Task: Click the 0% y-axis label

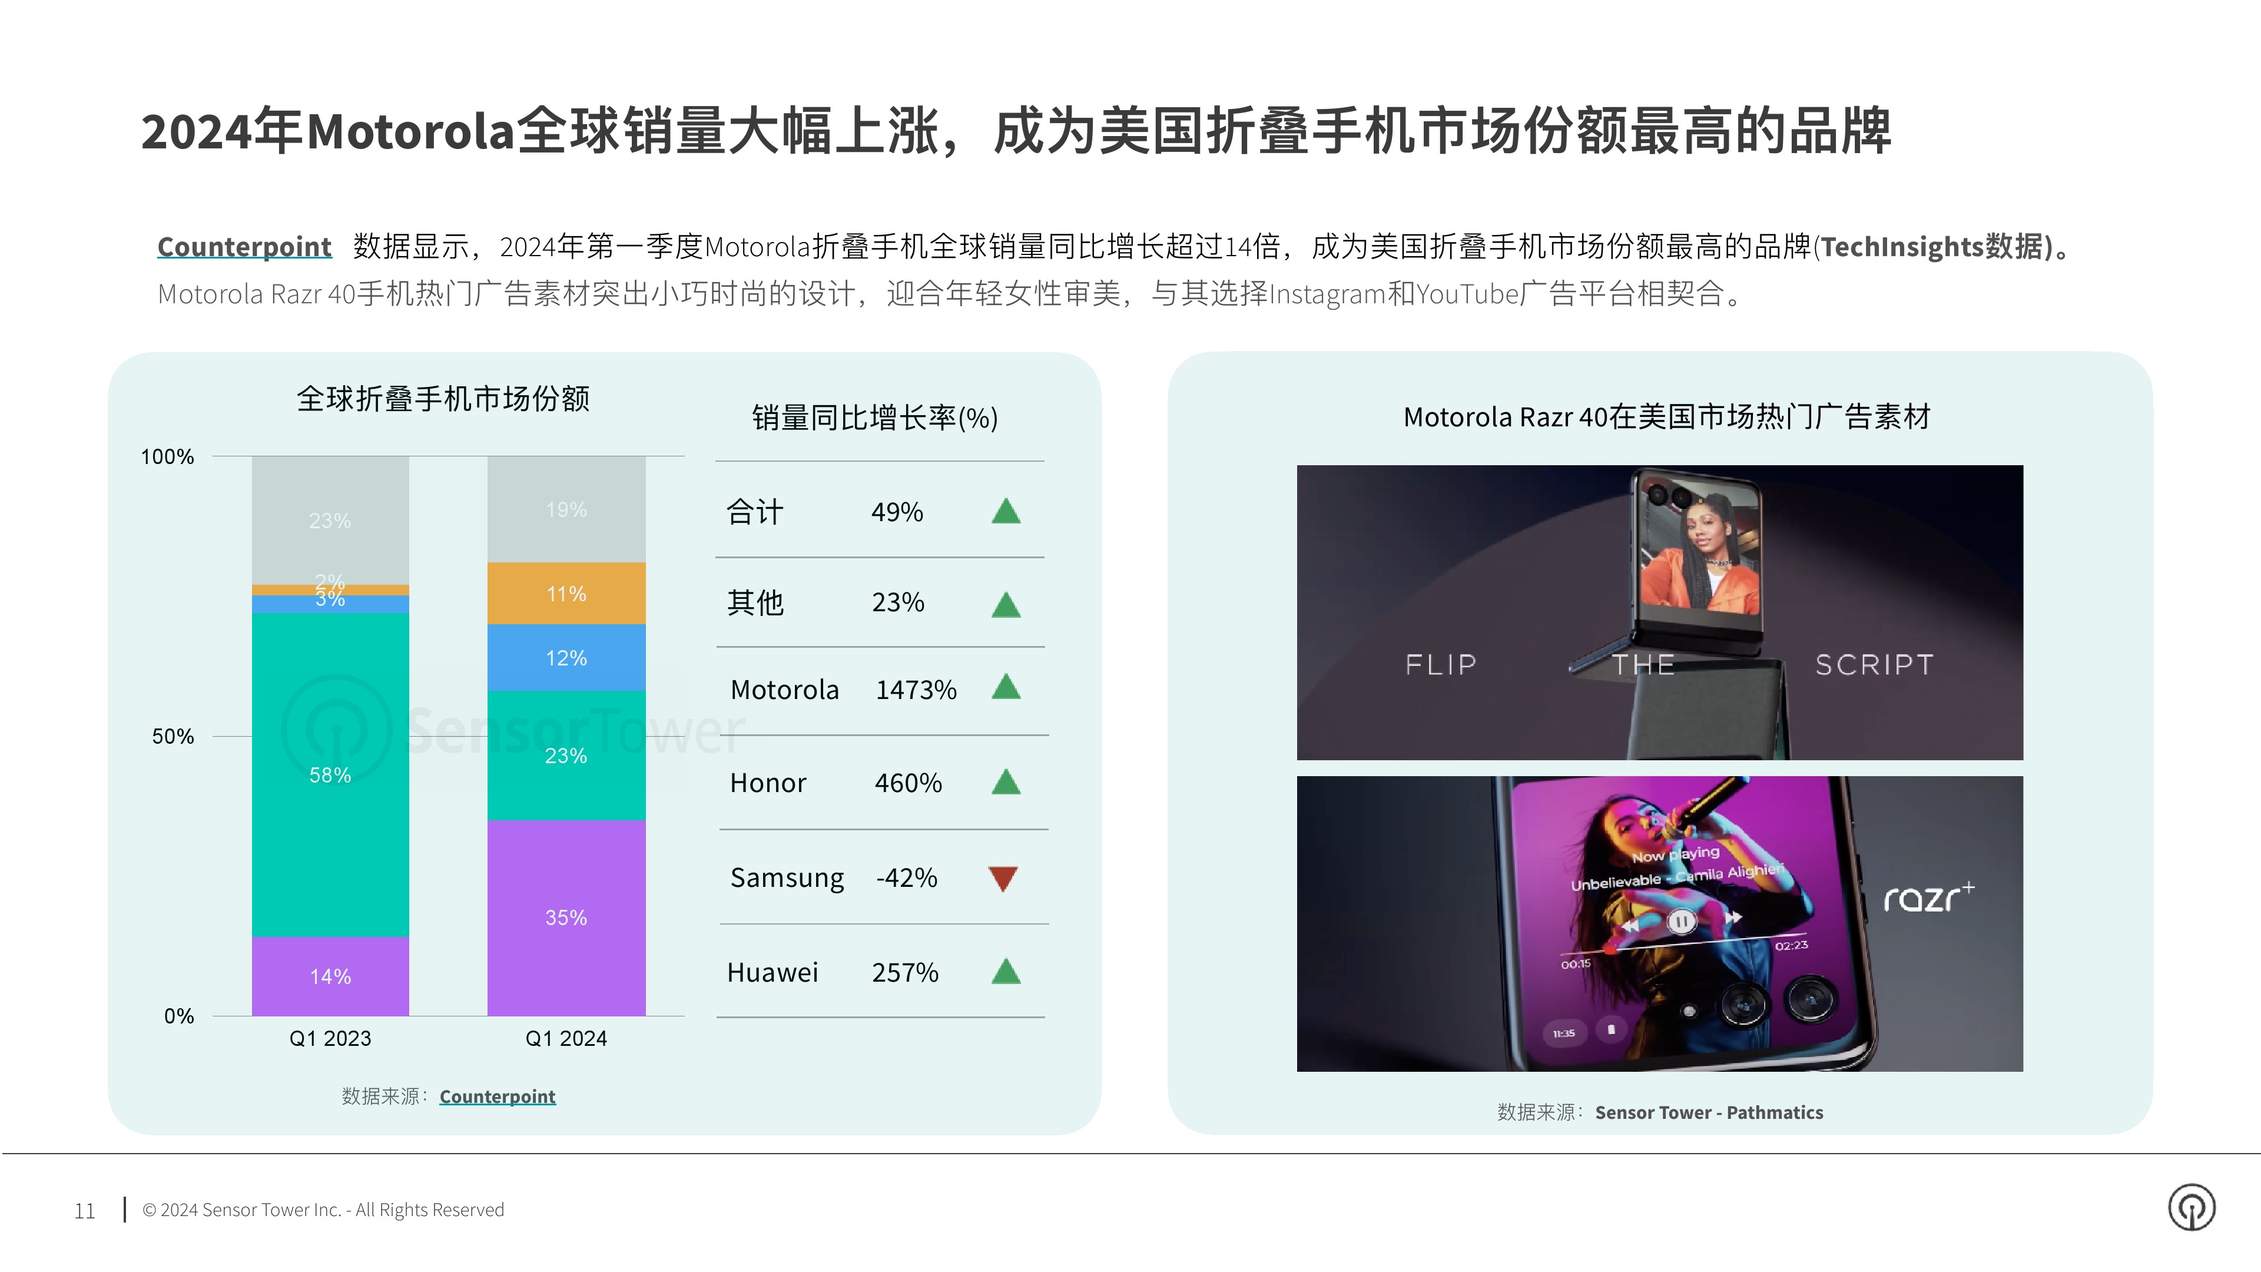Action: [179, 1016]
